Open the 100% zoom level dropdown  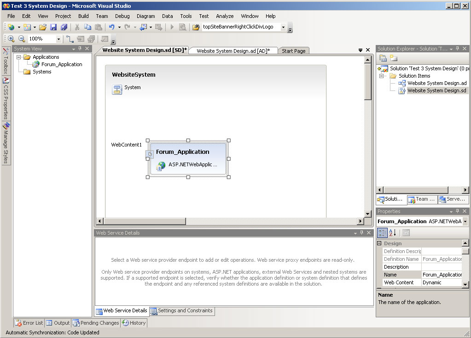click(x=58, y=39)
